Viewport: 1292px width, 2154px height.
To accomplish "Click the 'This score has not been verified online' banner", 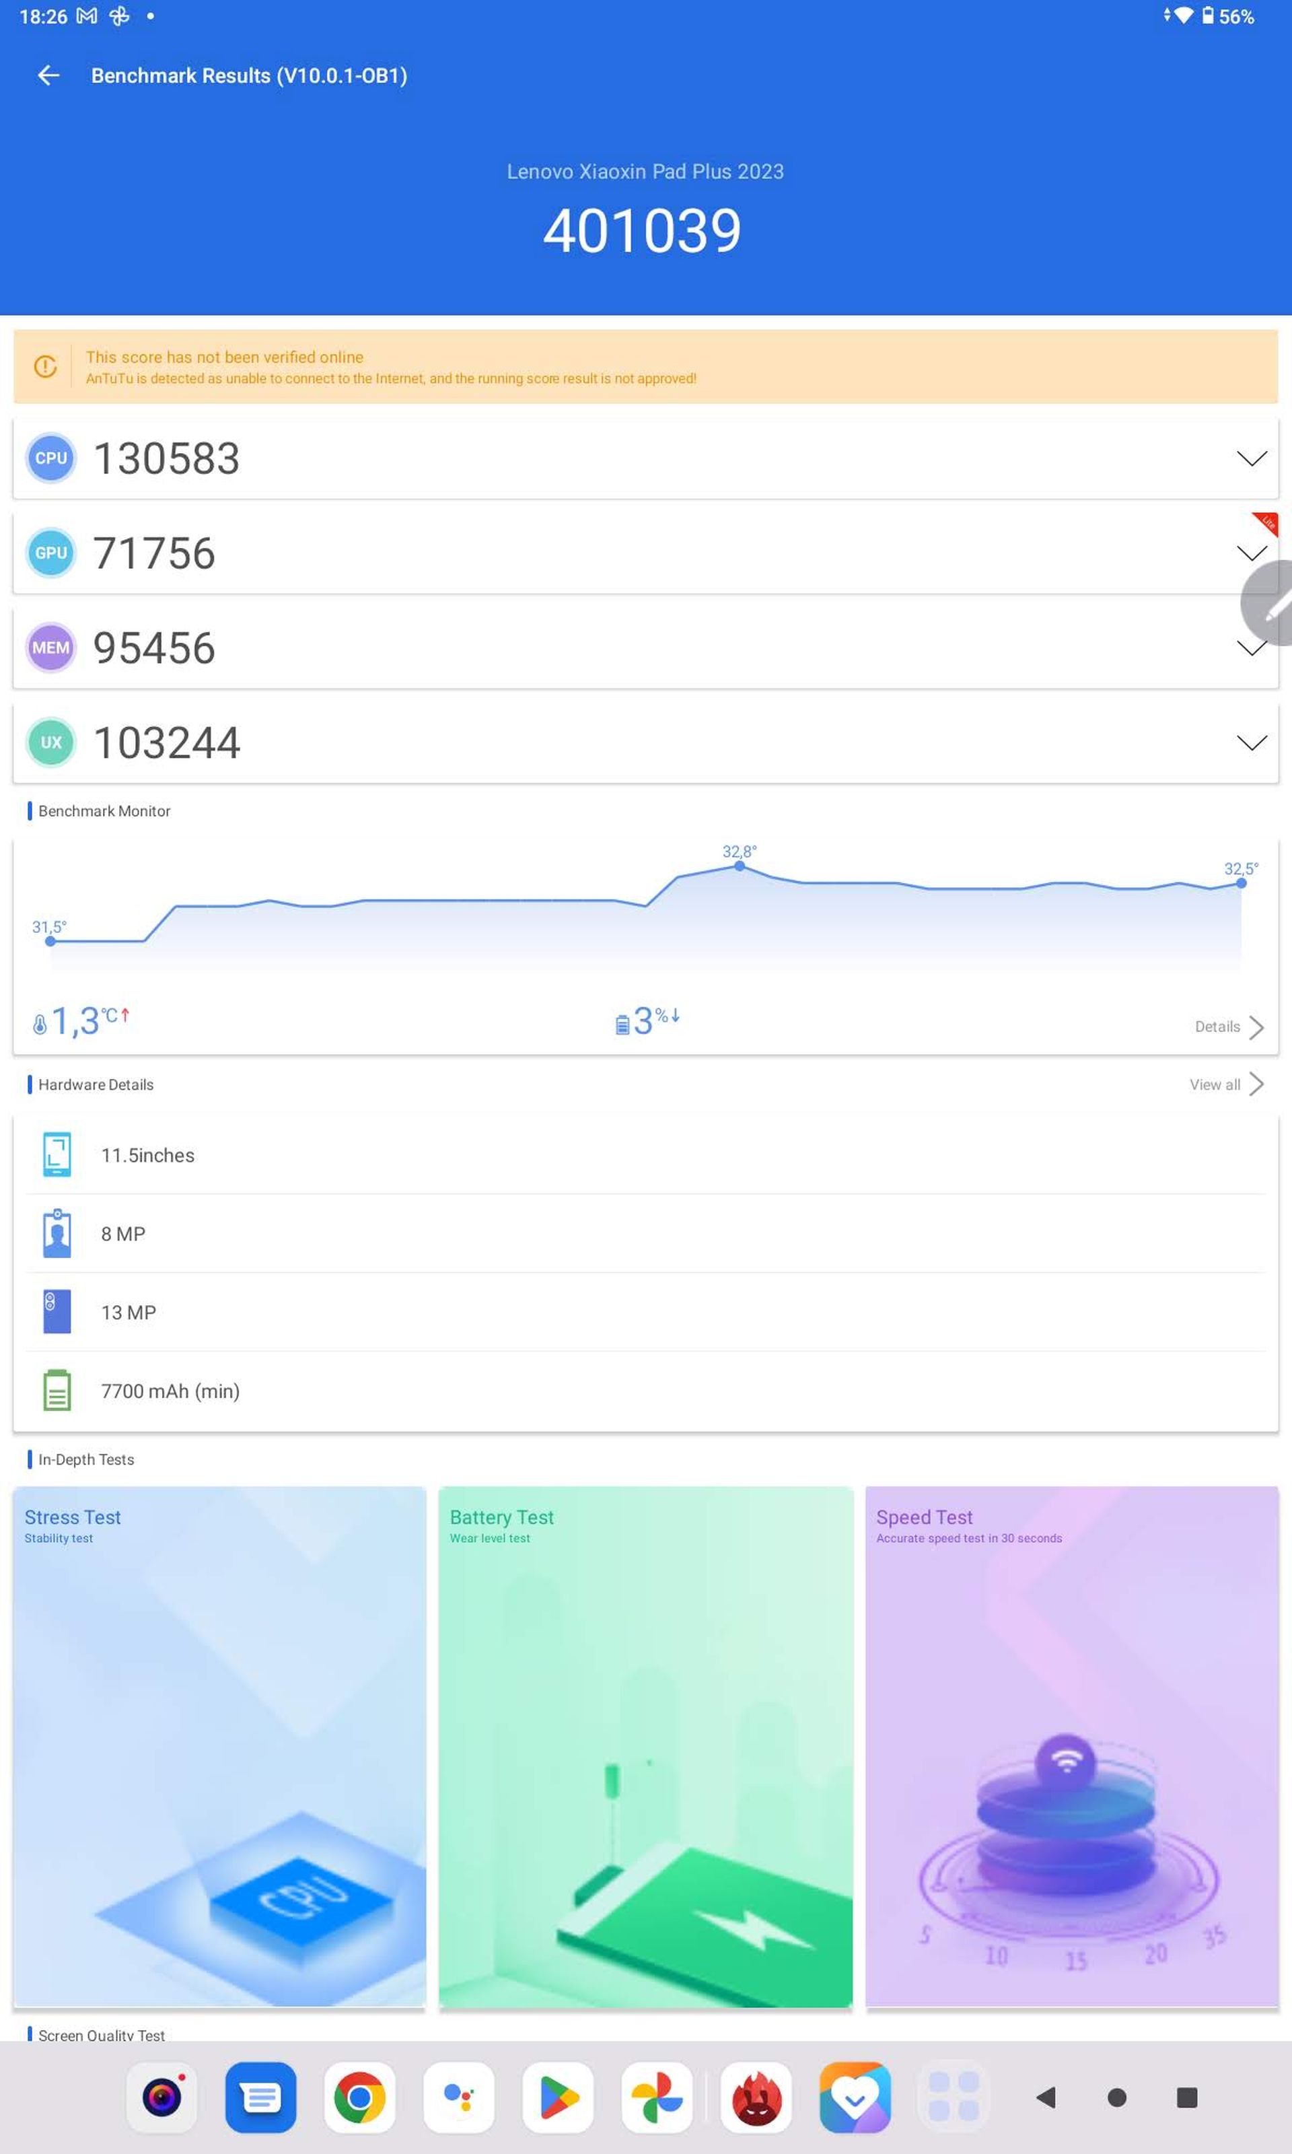I will point(645,367).
